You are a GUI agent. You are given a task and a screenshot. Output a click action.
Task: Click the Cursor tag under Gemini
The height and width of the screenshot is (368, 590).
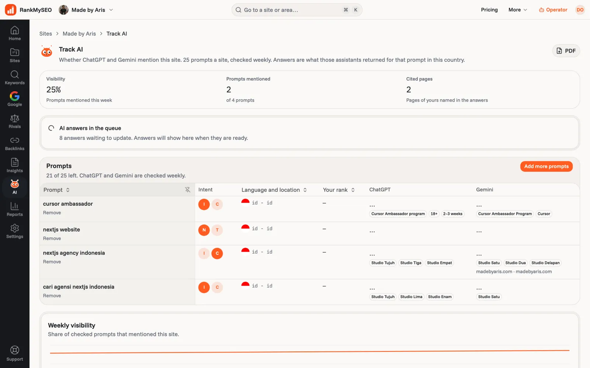click(x=544, y=214)
